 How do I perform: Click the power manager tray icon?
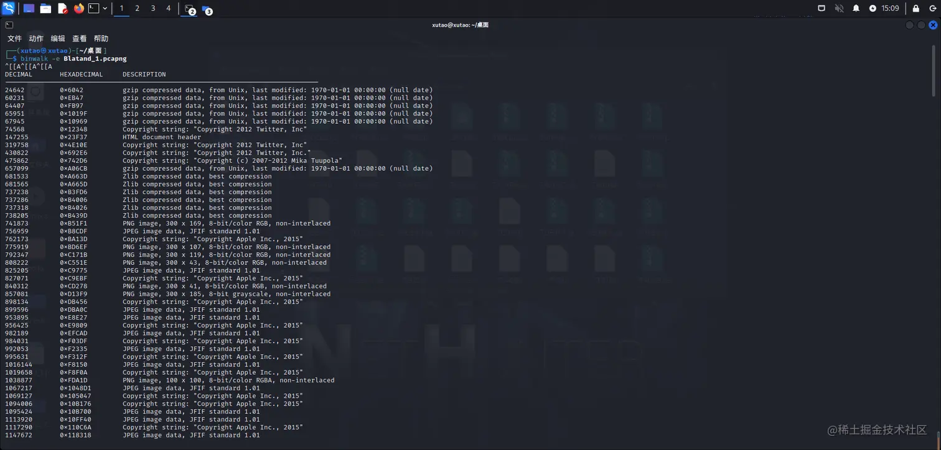[x=873, y=8]
